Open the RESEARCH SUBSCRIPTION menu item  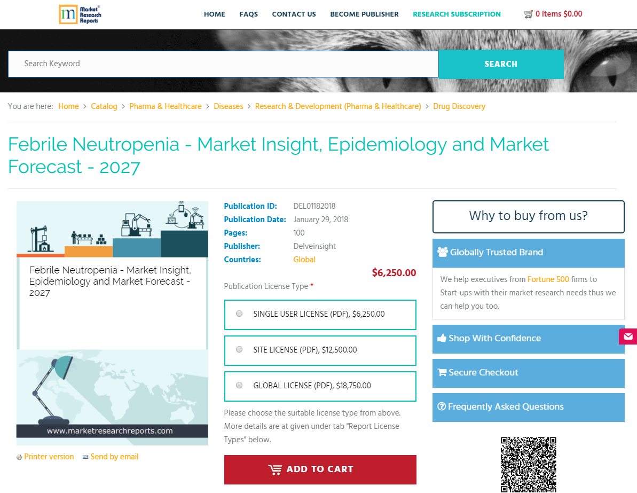[457, 14]
